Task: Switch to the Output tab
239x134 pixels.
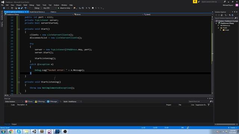Action: point(14,124)
